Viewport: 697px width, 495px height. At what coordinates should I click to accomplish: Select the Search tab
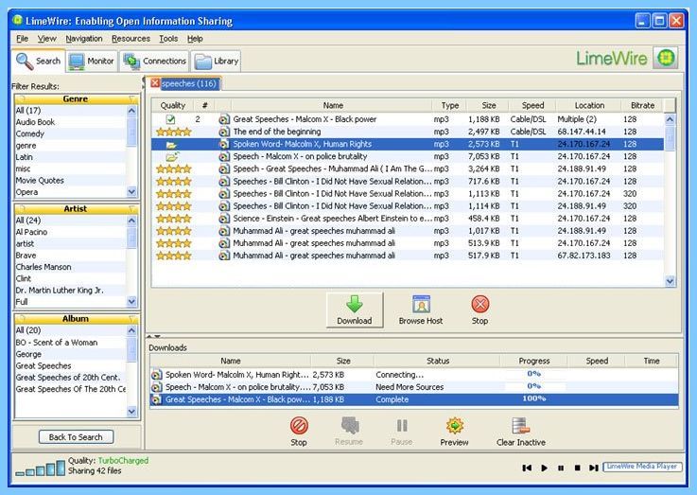(x=39, y=61)
